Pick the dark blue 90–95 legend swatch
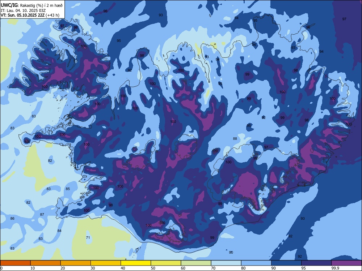Image resolution: width=362 pixels, height=271 pixels. point(286,263)
